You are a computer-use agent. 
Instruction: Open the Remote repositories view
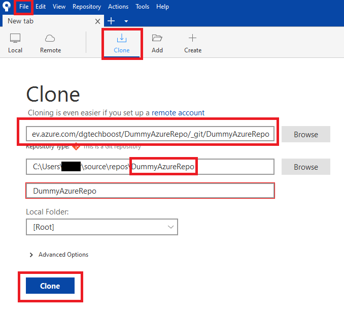coord(50,43)
